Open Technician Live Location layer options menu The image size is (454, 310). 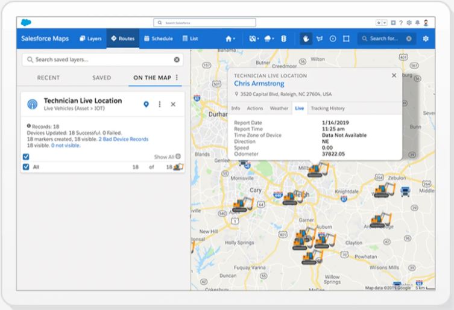click(160, 104)
